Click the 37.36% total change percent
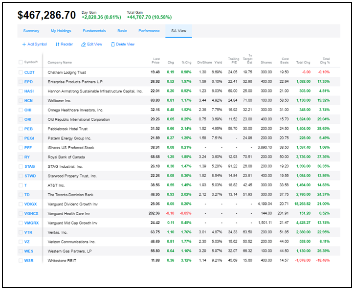355x291 pixels. pos(324,157)
